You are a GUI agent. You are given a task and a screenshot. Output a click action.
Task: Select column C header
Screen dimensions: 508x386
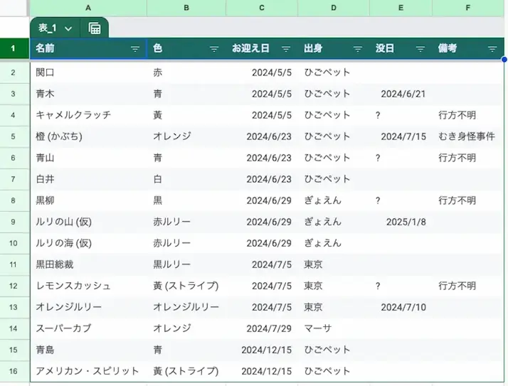click(262, 8)
